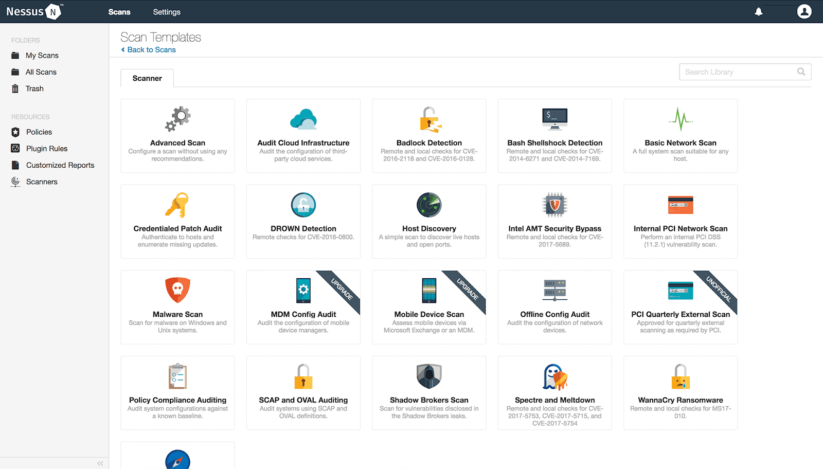Open the Scans menu

coord(119,11)
